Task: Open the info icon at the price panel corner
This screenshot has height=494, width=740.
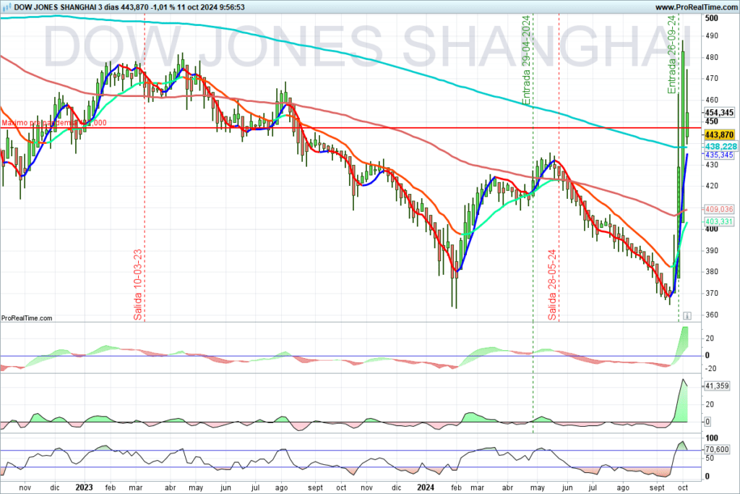Action: [x=687, y=315]
